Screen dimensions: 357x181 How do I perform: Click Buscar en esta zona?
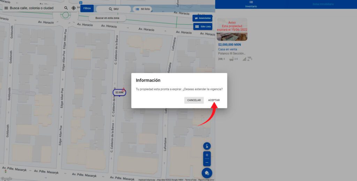coord(107,18)
